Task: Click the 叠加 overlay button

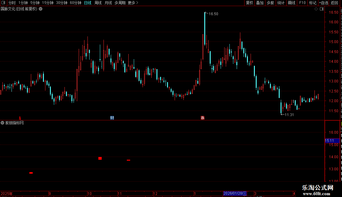Action: (260, 3)
